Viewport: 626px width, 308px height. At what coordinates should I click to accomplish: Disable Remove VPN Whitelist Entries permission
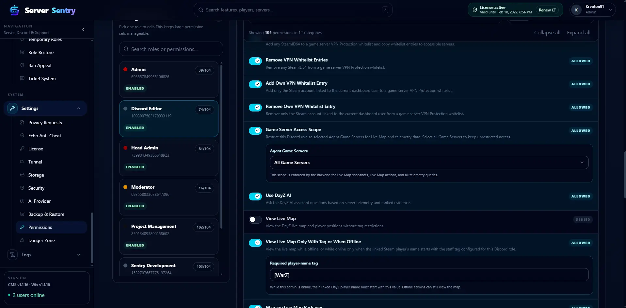(255, 61)
